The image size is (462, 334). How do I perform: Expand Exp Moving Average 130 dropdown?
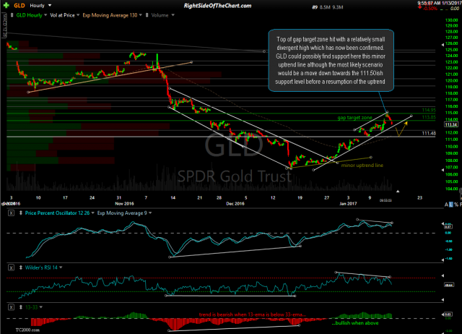coord(141,15)
